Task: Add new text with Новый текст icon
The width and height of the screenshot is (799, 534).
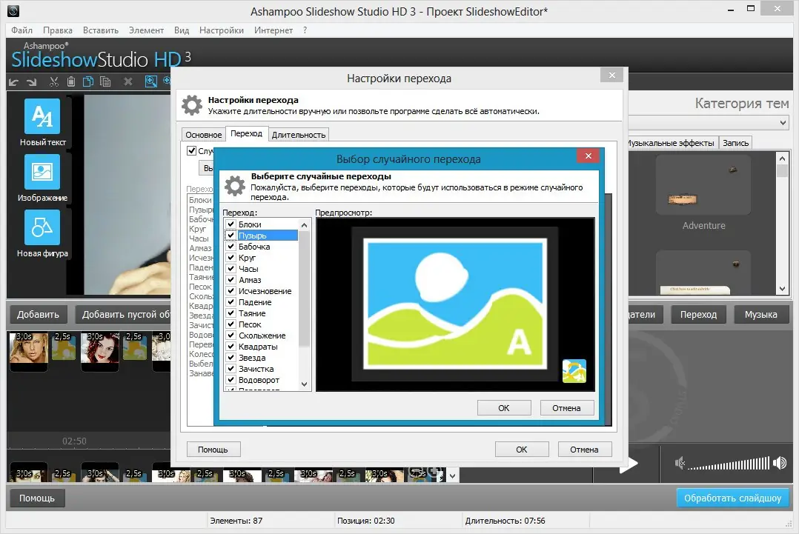Action: pos(42,116)
